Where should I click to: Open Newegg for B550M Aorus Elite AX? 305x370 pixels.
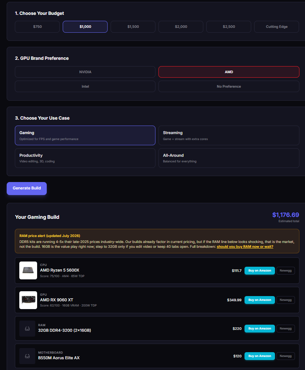point(285,356)
